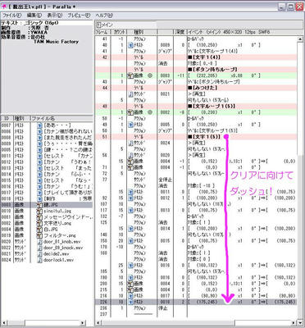Click the フレーム column header in timeline

pyautogui.click(x=102, y=32)
